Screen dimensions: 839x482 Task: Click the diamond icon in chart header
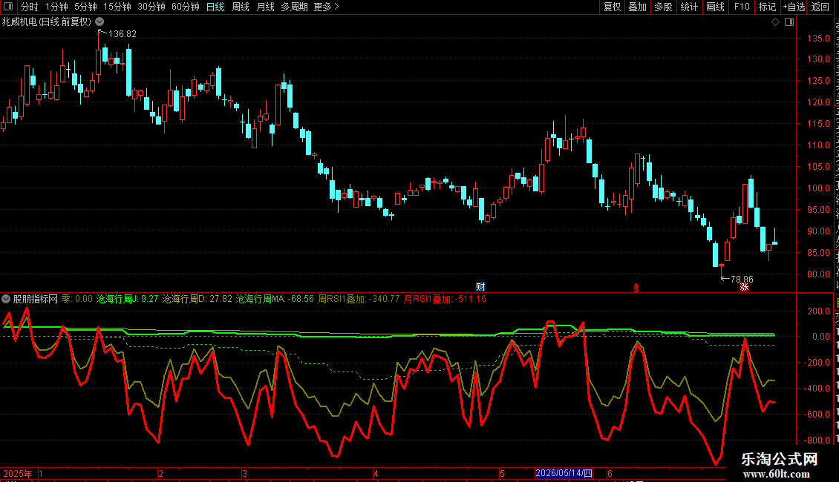(775, 22)
